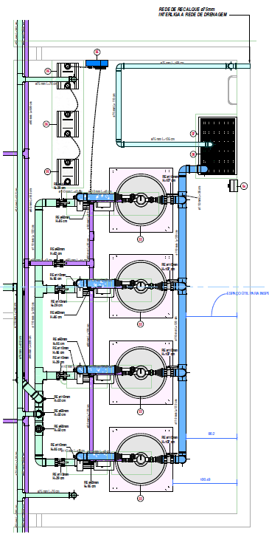This screenshot has height=537, width=269.
Task: Select round tag beneath the topmost filter tank
Action: coord(141,239)
